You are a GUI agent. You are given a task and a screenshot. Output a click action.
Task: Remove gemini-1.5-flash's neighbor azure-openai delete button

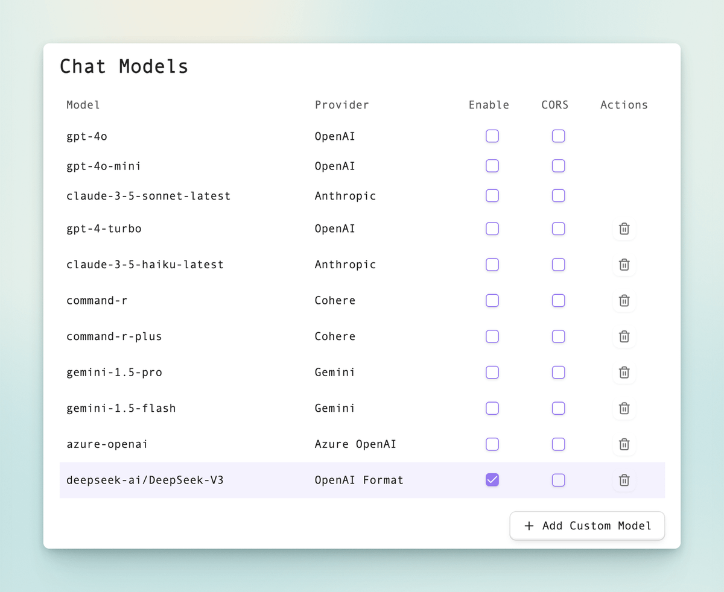coord(624,444)
